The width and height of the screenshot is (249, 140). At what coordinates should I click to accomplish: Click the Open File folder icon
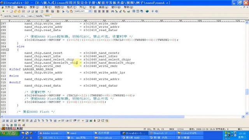point(15,11)
